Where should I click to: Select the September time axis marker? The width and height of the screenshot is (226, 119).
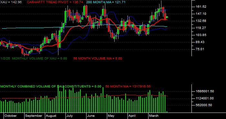(34, 116)
